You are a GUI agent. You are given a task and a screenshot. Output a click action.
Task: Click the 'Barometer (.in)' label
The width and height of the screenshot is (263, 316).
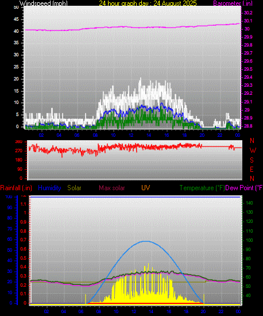[x=233, y=3]
